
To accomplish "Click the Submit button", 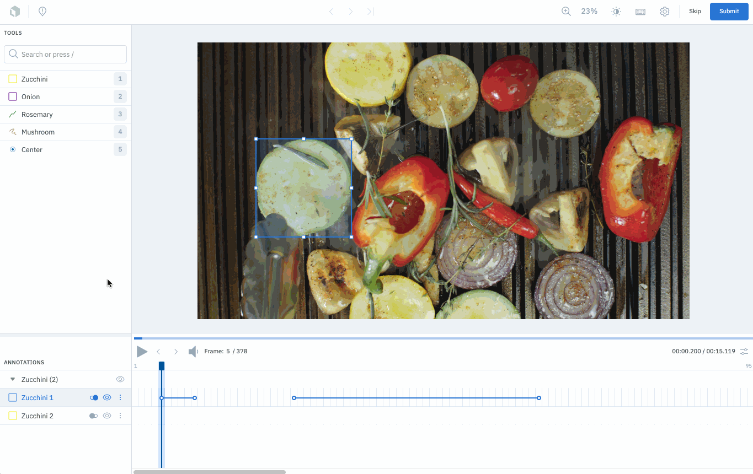I will (729, 12).
